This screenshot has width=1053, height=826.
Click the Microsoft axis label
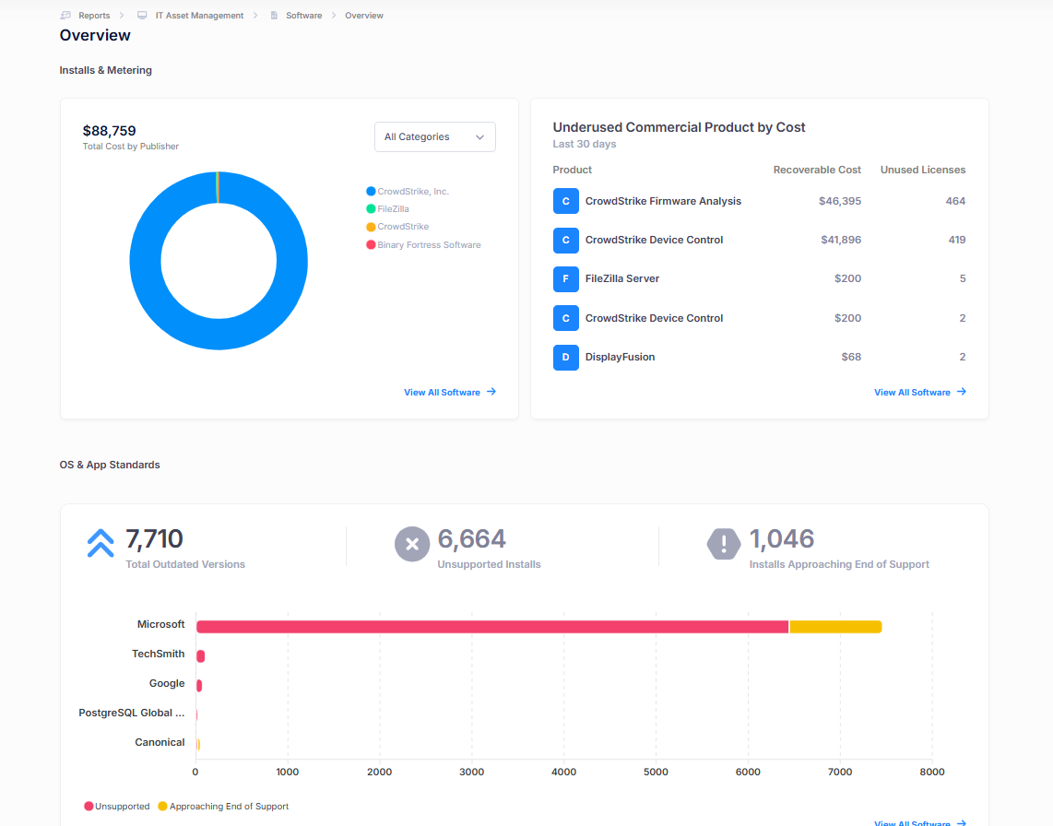[160, 624]
